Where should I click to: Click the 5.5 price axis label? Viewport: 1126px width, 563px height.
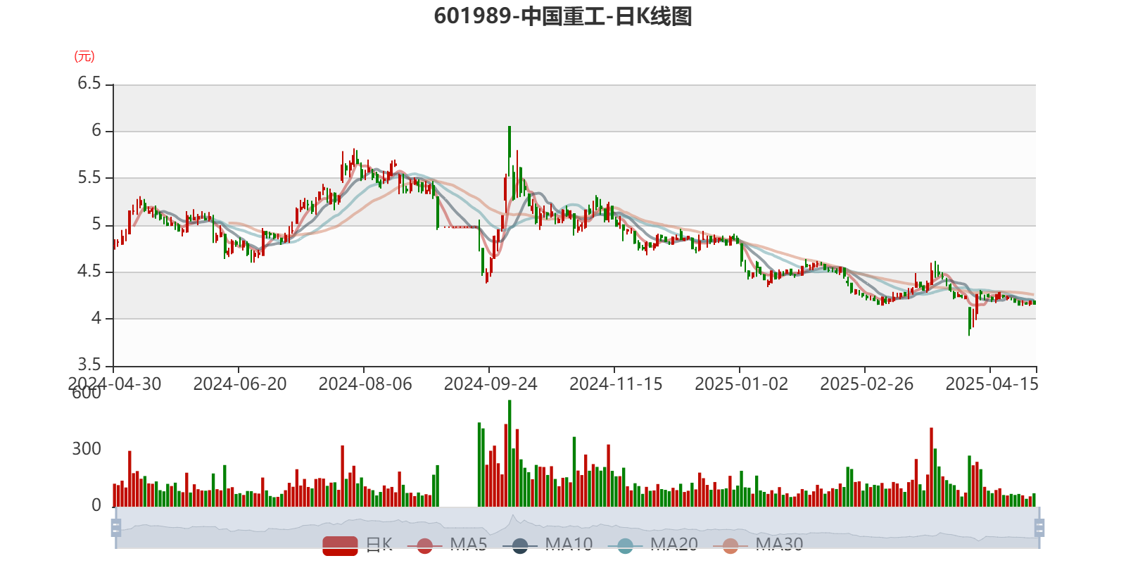tap(89, 177)
